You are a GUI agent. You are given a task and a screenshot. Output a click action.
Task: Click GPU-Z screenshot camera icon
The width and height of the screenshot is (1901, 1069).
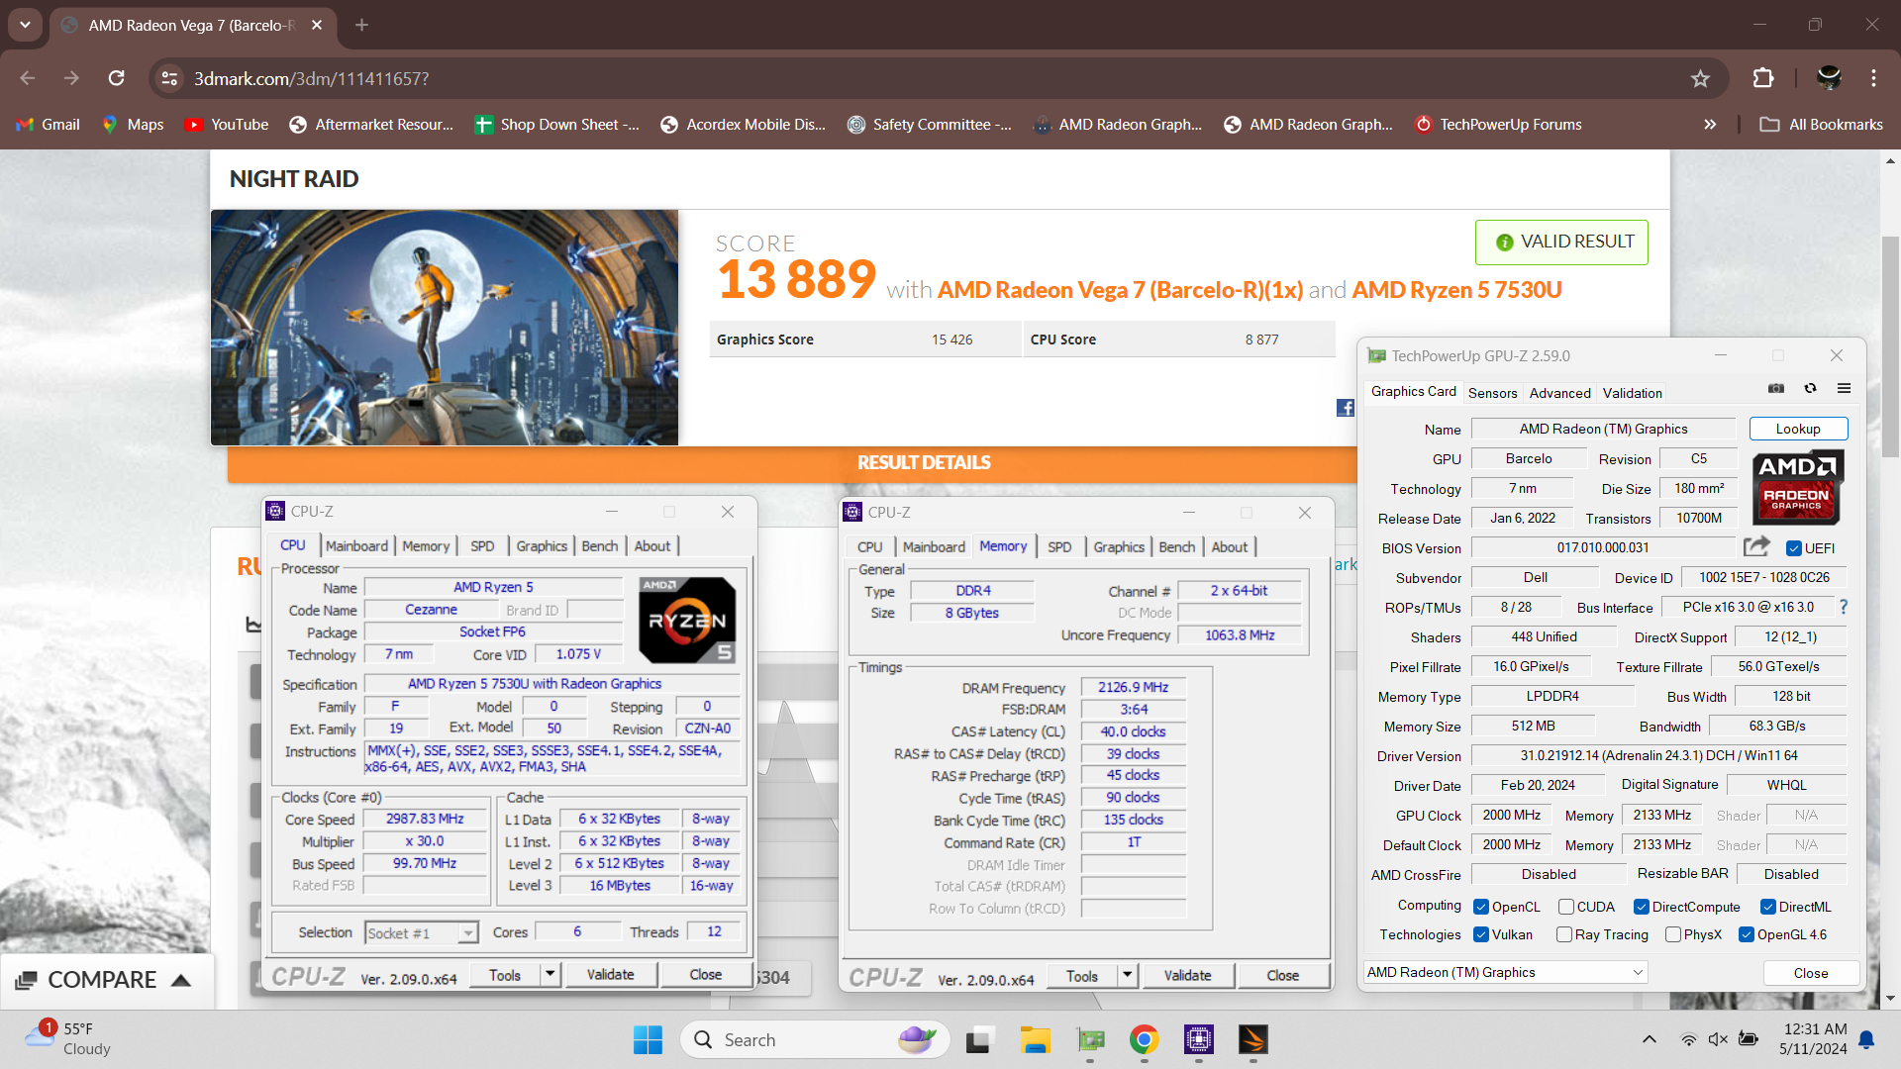point(1776,389)
